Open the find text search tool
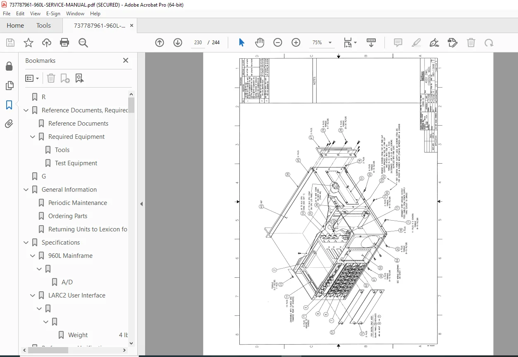518x357 pixels. pos(83,43)
